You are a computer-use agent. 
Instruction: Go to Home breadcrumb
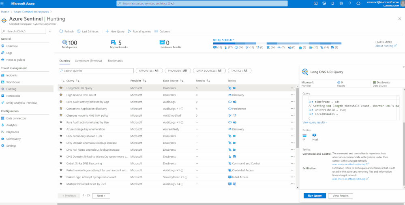(x=5, y=12)
